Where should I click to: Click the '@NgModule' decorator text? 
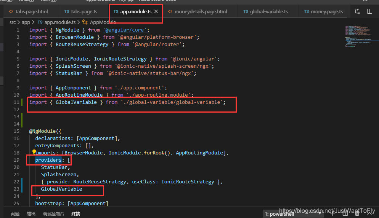coord(43,131)
